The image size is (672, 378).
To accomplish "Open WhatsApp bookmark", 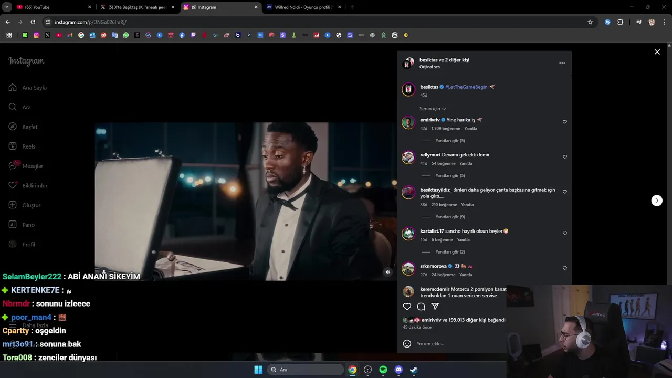I will click(126, 35).
